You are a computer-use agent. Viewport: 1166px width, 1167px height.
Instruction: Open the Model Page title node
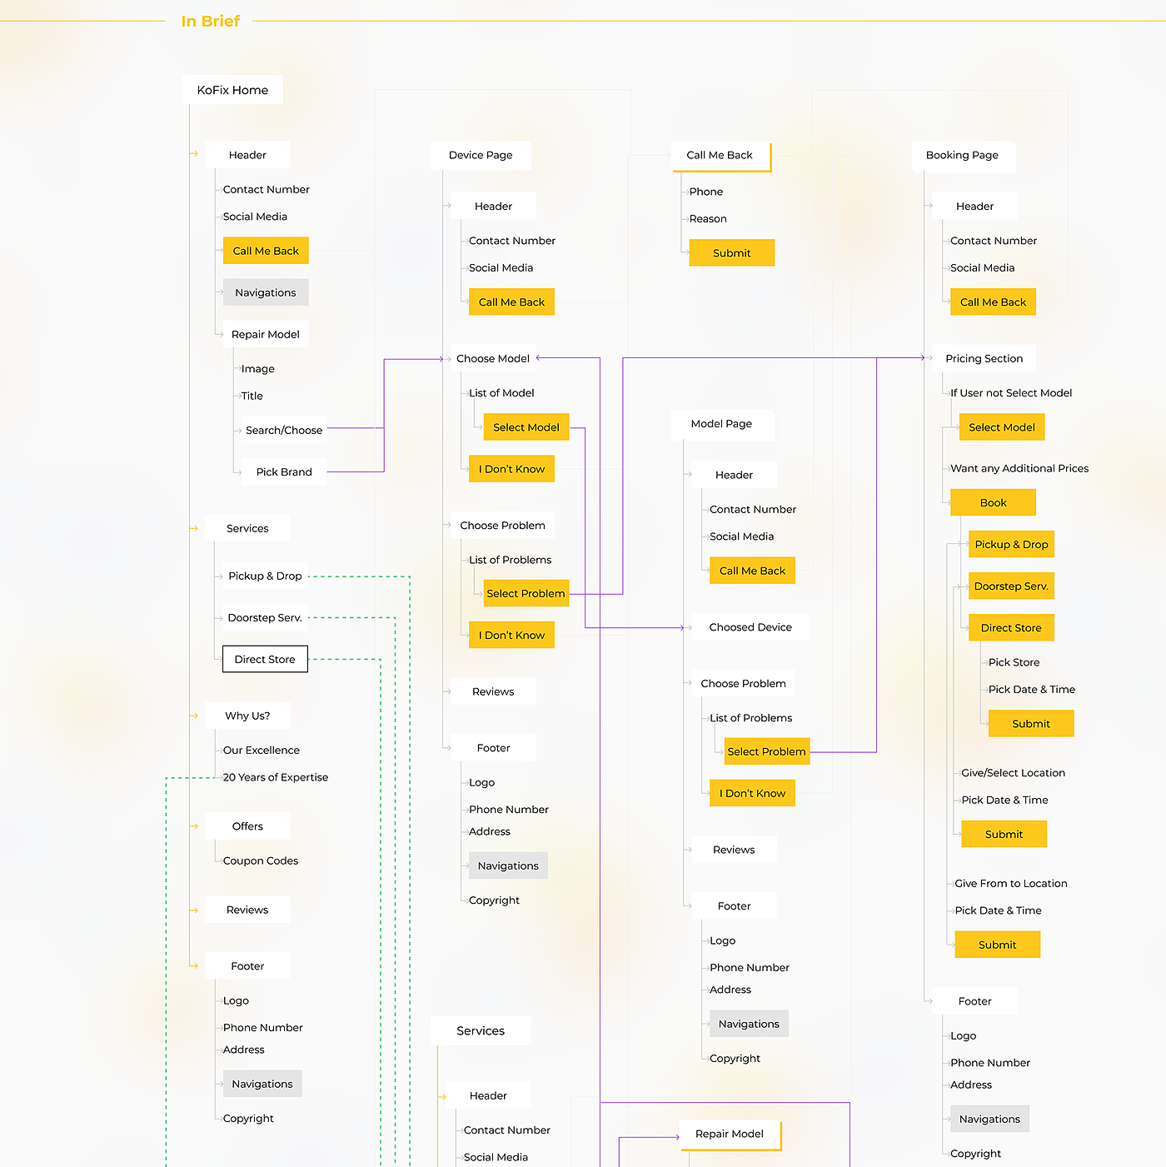tap(721, 424)
